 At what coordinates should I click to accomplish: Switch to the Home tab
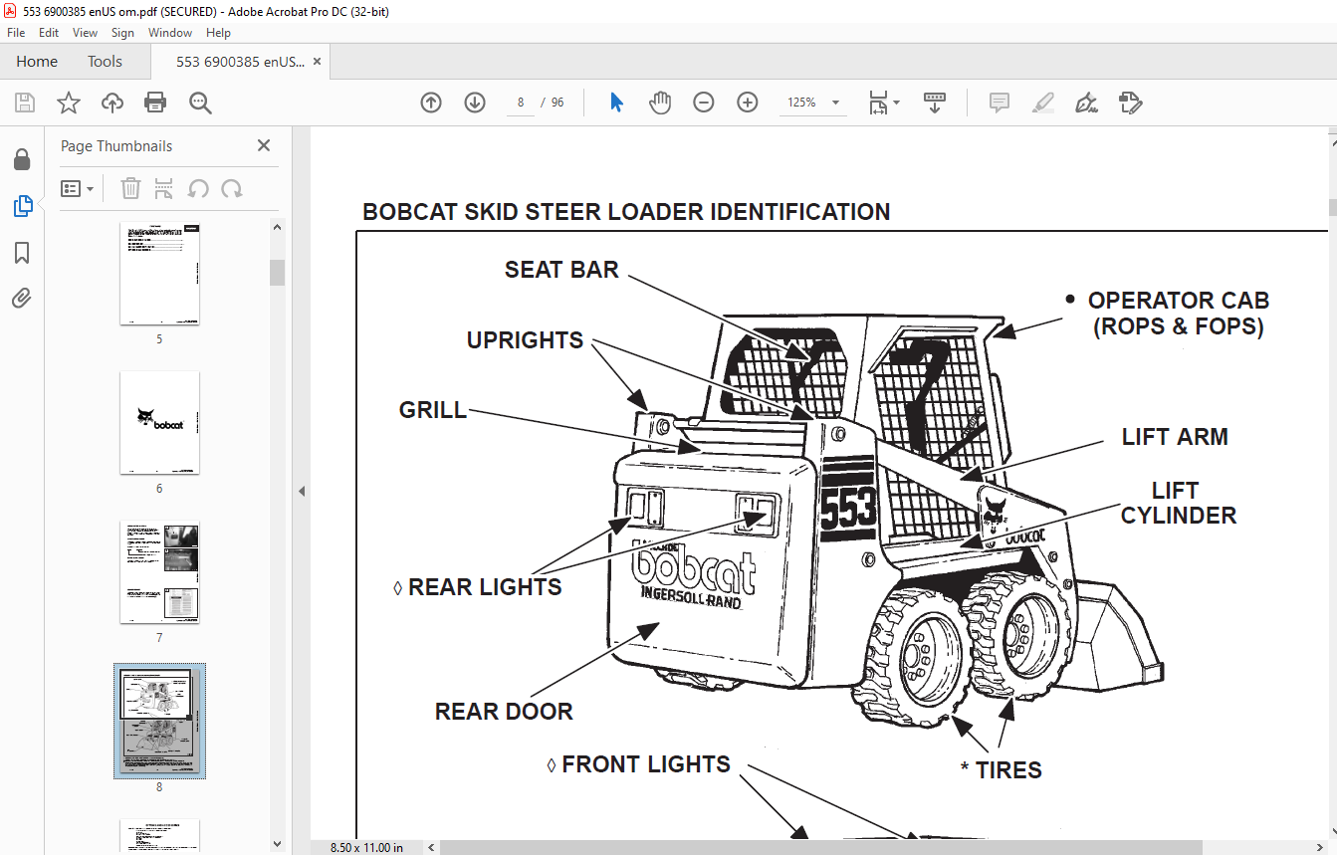(x=37, y=62)
